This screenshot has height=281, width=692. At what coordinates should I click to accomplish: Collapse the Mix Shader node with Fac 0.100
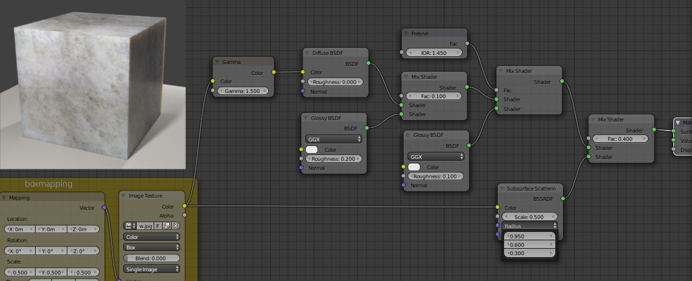click(406, 77)
